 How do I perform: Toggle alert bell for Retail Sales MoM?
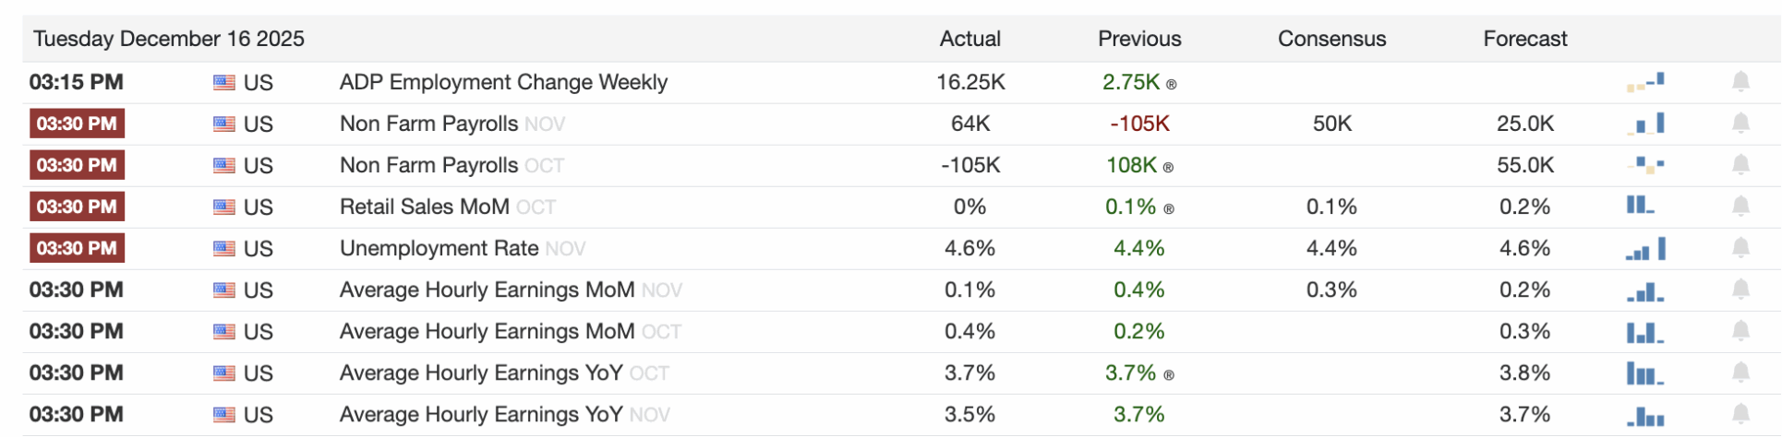pos(1740,207)
